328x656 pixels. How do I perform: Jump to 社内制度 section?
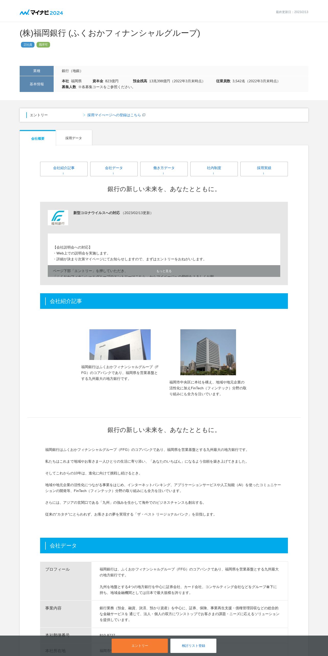(x=214, y=169)
